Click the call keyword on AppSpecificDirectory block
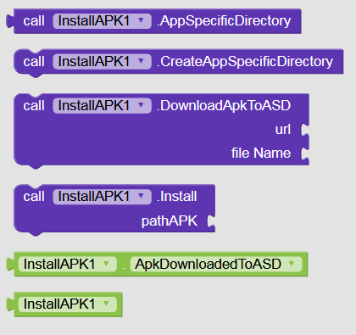This screenshot has width=356, height=335. click(34, 21)
